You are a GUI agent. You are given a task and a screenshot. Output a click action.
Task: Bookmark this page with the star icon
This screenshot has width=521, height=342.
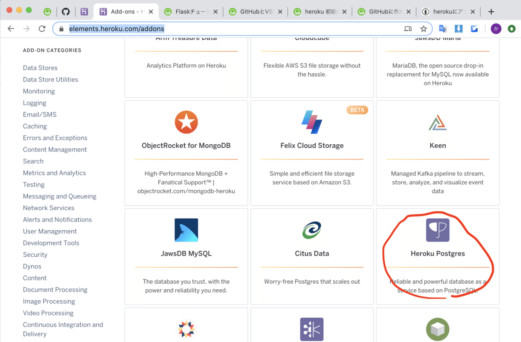pyautogui.click(x=423, y=29)
